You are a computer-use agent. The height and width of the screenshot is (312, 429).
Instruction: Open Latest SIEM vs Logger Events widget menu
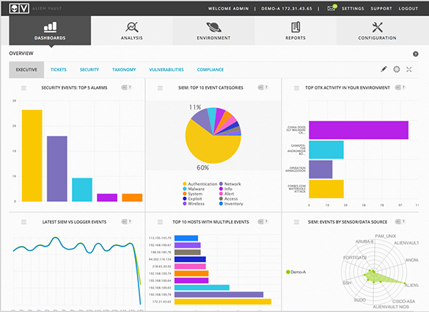click(x=23, y=222)
